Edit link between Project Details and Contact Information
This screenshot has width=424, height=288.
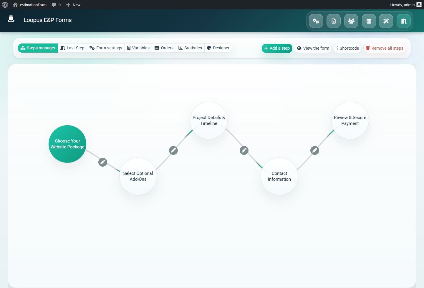coord(244,150)
